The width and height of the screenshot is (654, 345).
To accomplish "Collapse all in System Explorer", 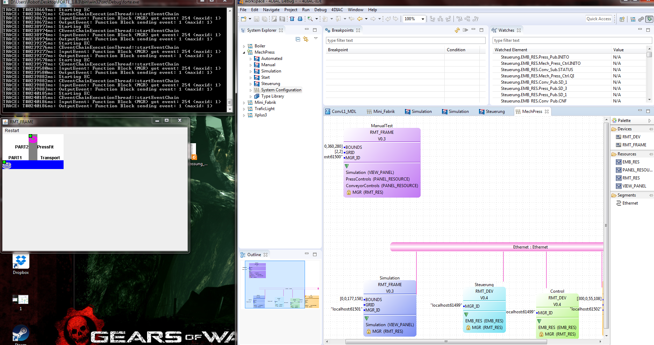I will (x=298, y=39).
